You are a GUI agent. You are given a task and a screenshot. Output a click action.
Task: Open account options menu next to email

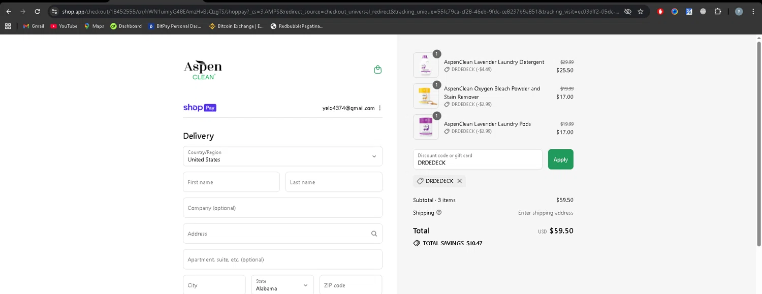(380, 108)
